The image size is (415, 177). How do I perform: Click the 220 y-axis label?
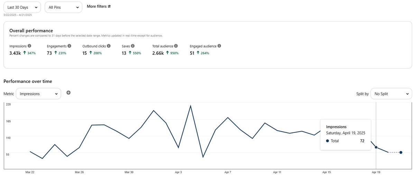coord(8,104)
